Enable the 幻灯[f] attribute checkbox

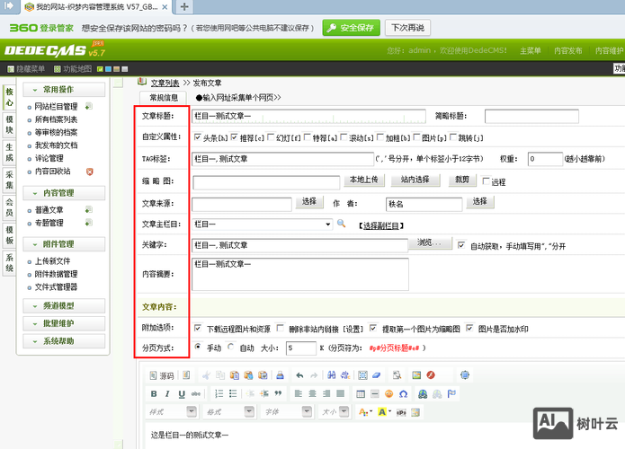pos(271,137)
